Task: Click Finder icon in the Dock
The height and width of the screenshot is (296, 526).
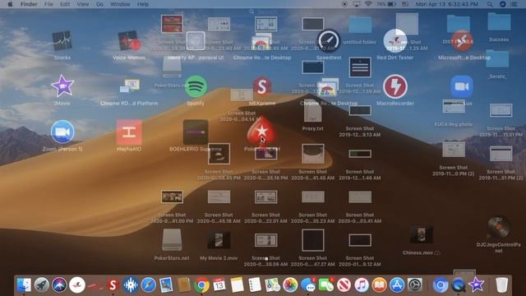Action: coord(24,285)
